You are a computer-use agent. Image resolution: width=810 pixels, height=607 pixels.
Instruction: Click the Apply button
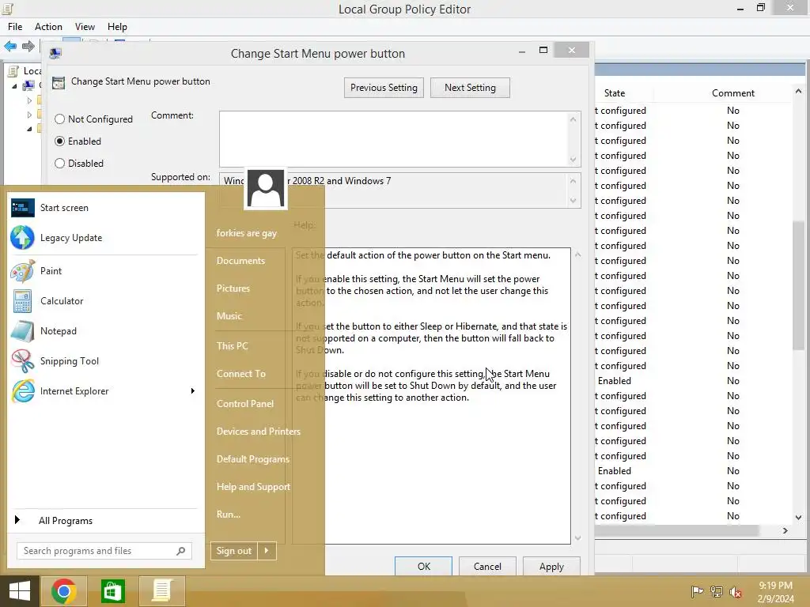point(551,566)
